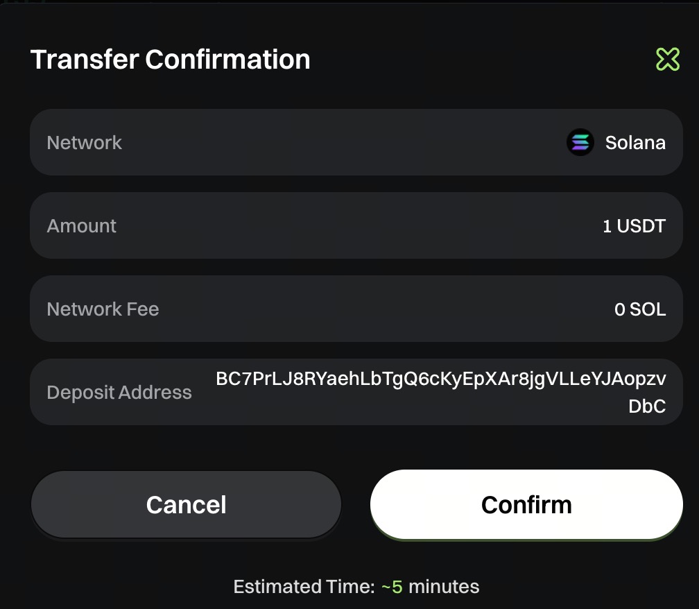Click the Network field label

tap(84, 143)
